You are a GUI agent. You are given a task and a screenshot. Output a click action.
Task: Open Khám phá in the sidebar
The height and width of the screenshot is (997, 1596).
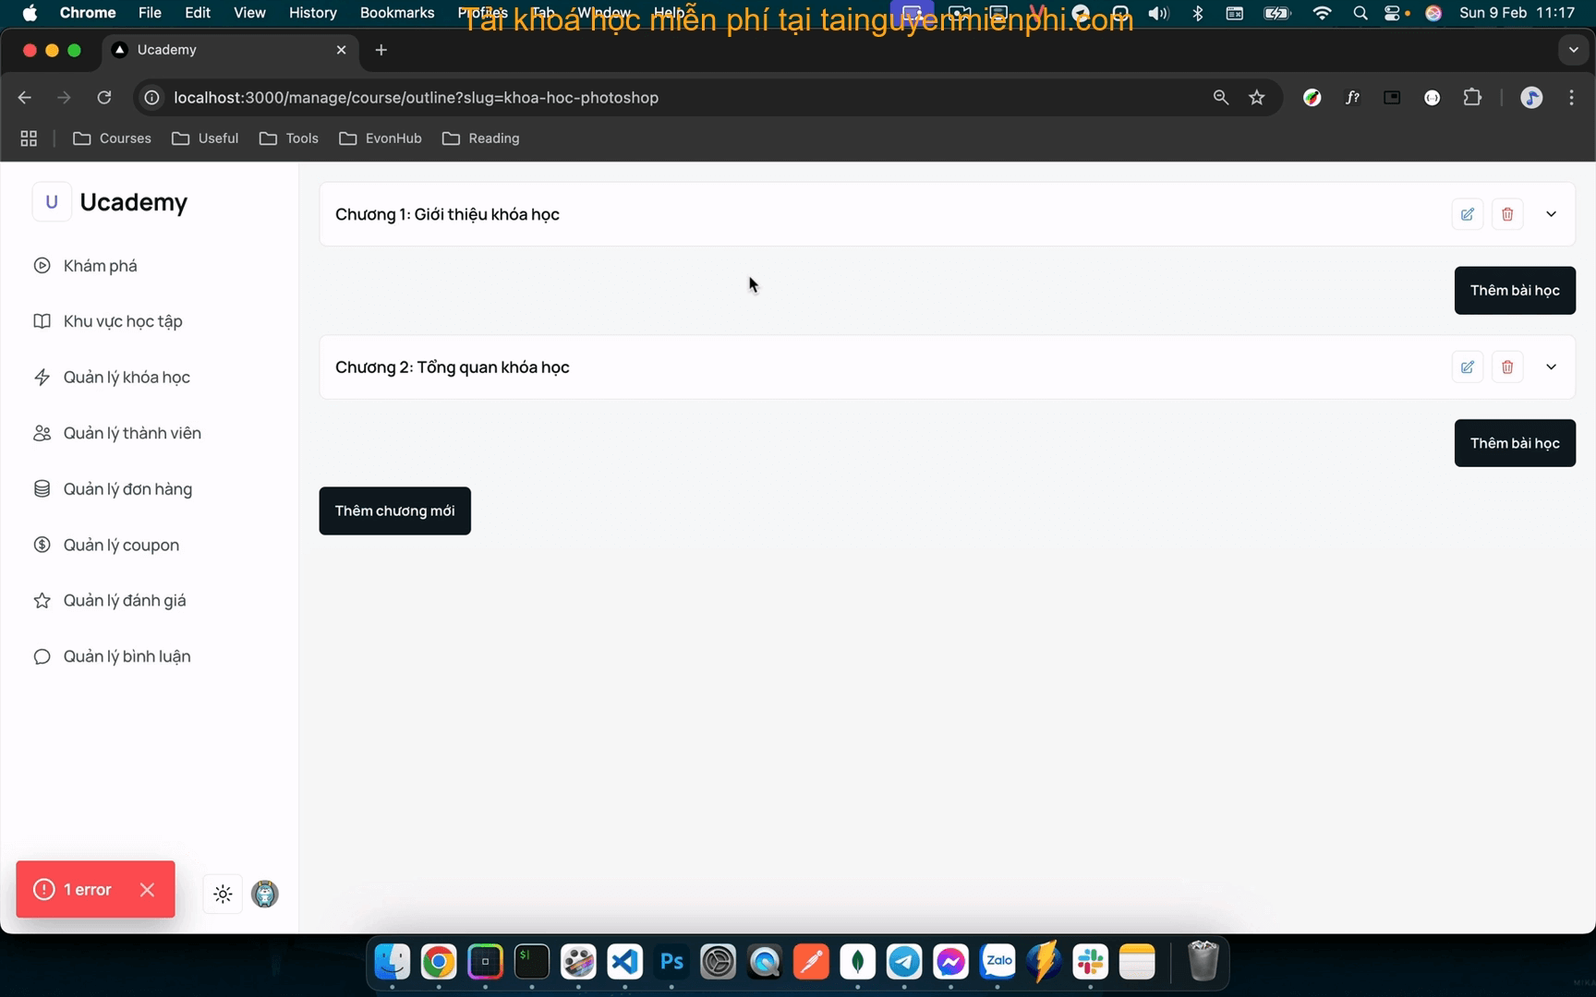click(x=100, y=266)
